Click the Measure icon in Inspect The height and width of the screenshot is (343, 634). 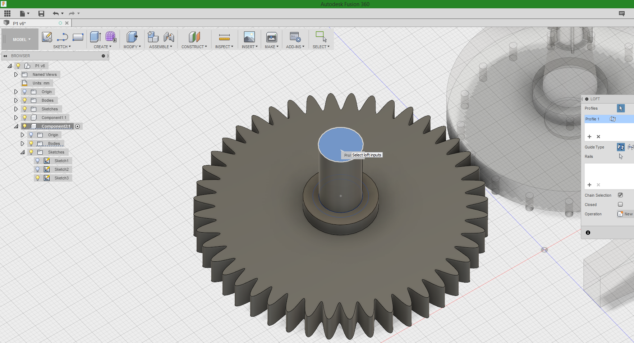coord(224,37)
